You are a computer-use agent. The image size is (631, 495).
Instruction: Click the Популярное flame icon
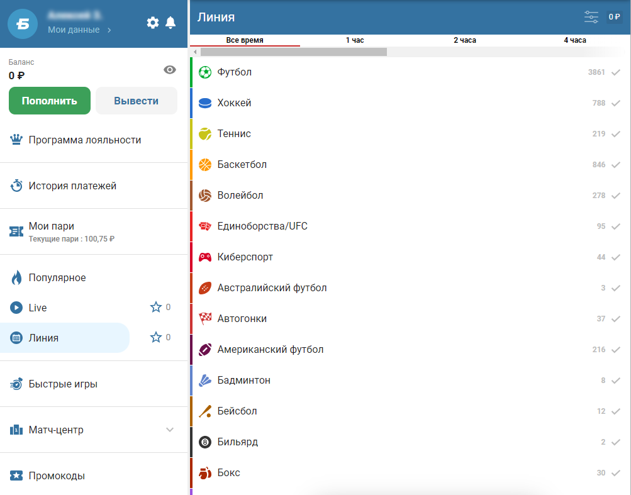[16, 277]
